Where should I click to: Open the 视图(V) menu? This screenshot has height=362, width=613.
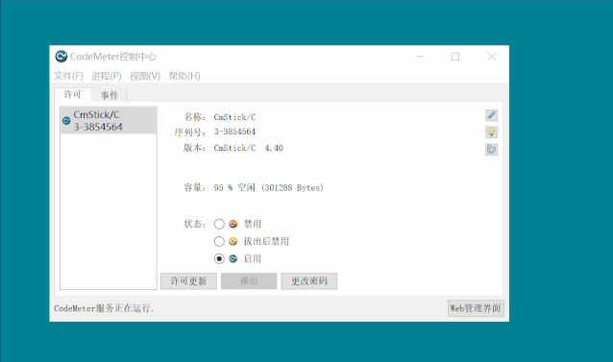(145, 76)
